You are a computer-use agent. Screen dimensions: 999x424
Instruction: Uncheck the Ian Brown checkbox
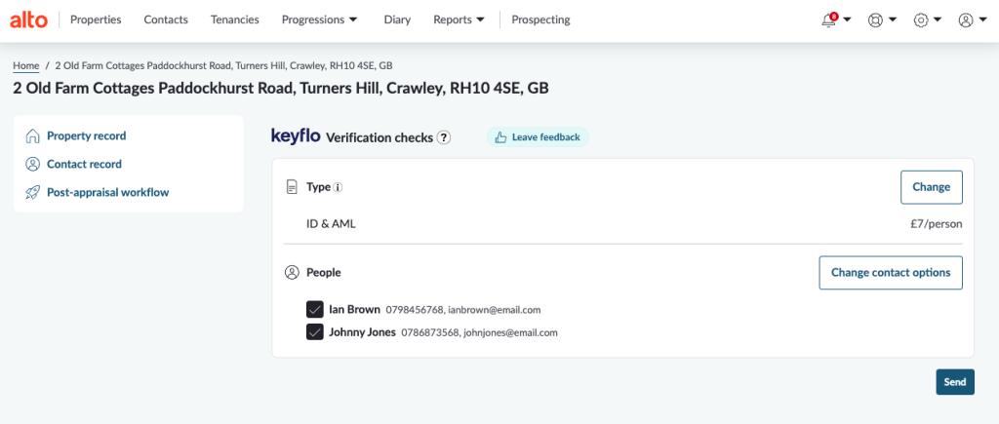tap(315, 309)
